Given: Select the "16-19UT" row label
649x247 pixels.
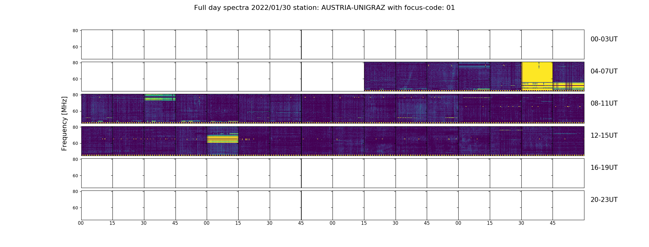Looking at the screenshot, I should (x=604, y=168).
